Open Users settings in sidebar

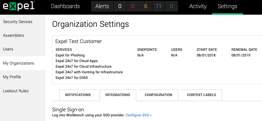[8, 49]
